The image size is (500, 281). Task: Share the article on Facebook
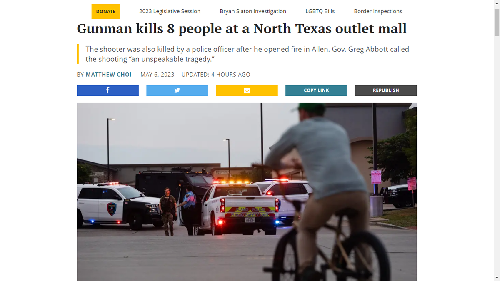pos(107,90)
